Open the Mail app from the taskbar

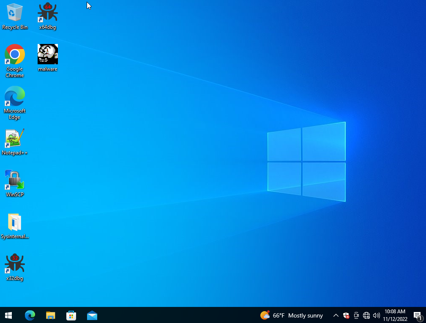92,315
